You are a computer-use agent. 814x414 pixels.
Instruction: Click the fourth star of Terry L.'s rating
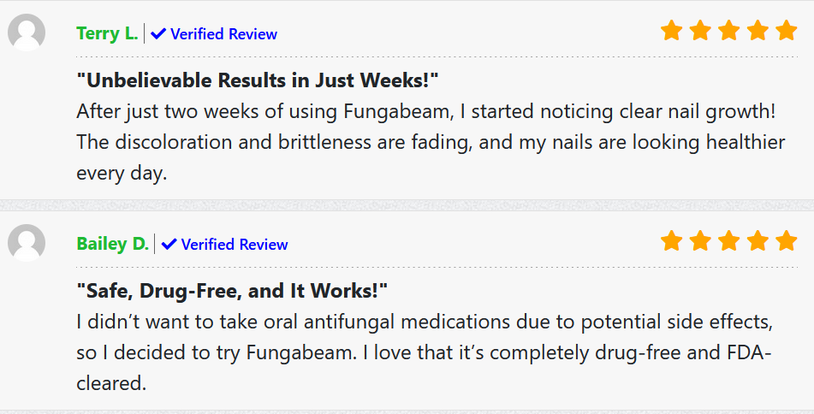click(x=758, y=32)
